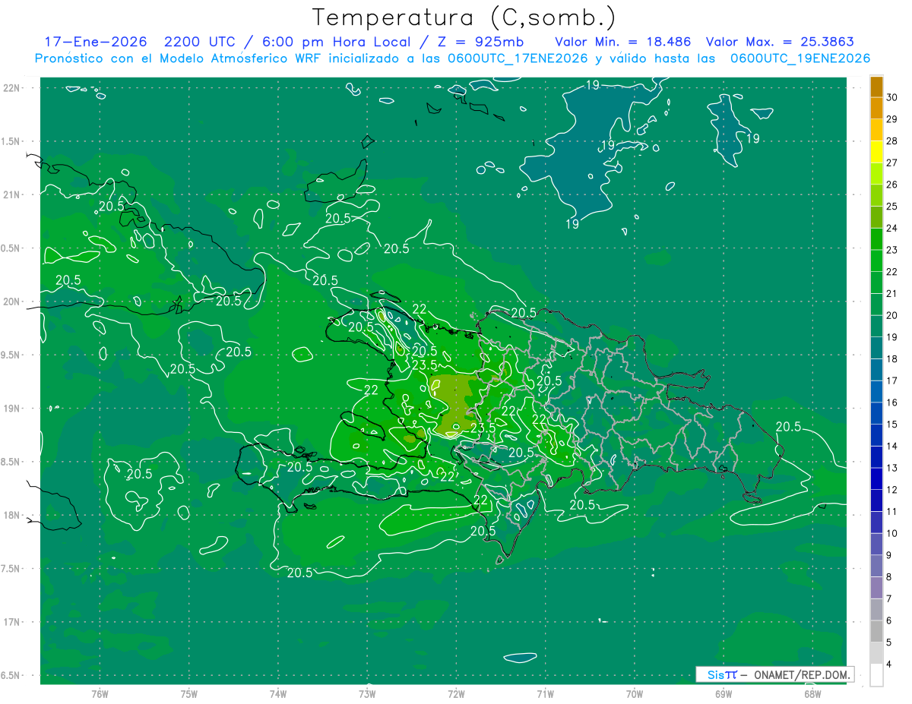Pick the bright yellow swatch between 27 and 28

click(x=876, y=152)
